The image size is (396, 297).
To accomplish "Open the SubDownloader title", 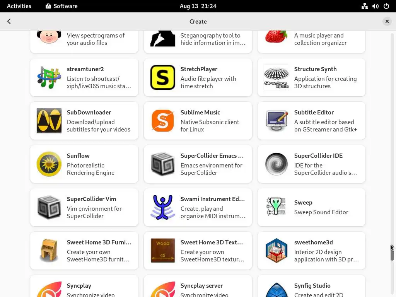I will tap(89, 113).
